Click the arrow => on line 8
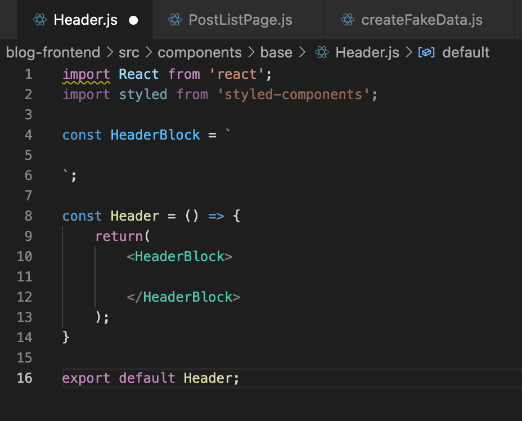Viewport: 522px width, 421px height. [x=216, y=216]
